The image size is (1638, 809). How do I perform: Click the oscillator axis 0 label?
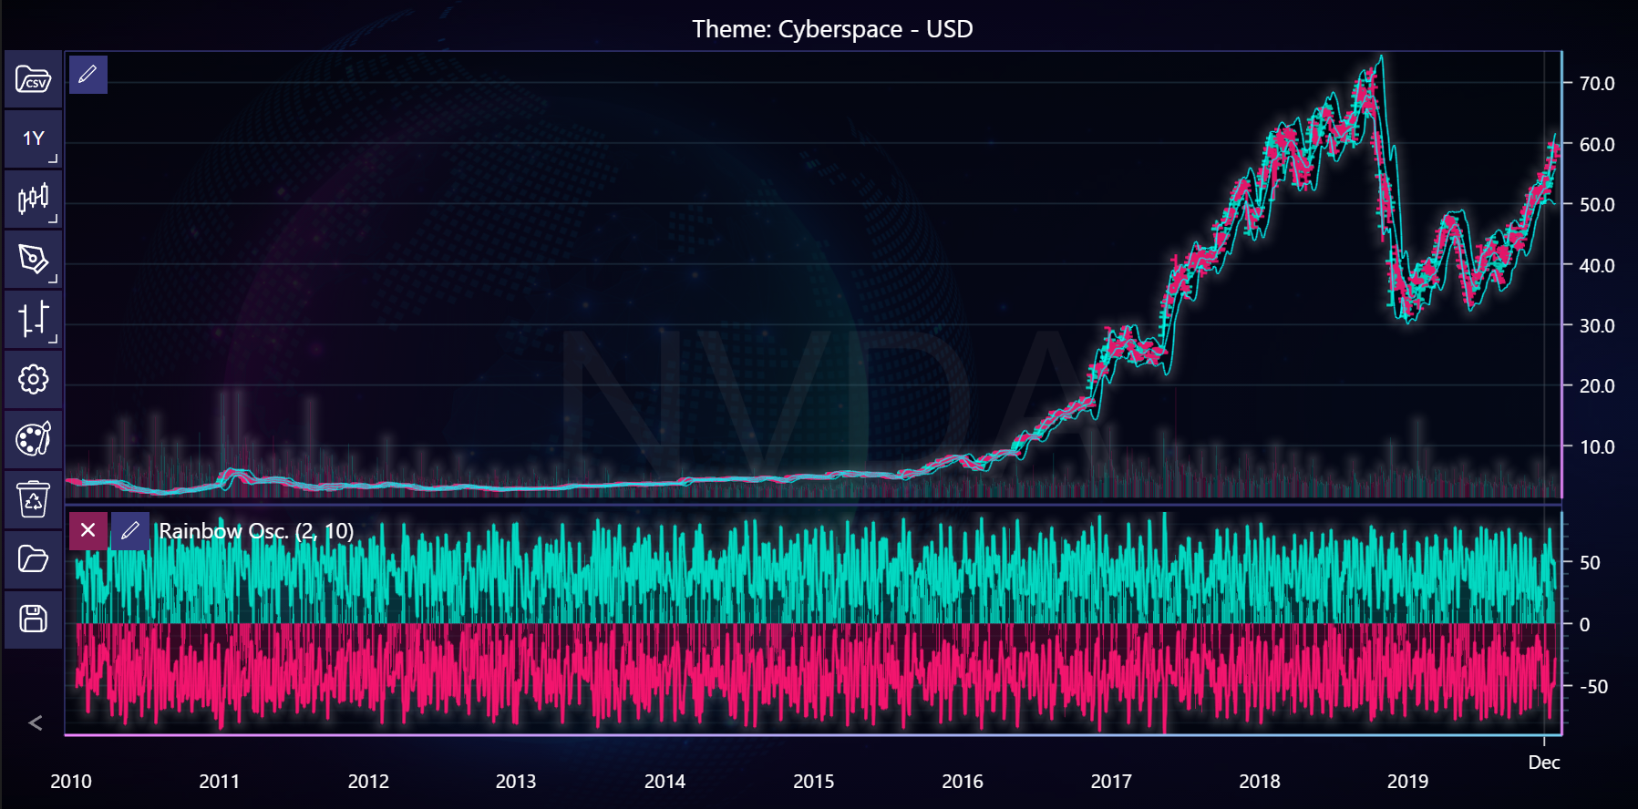[1584, 625]
